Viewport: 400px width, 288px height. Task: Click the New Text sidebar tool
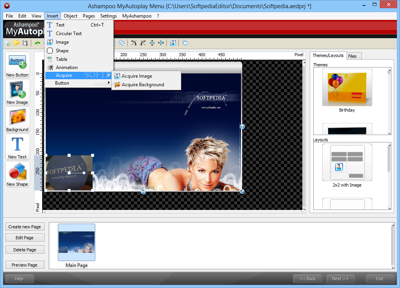click(17, 147)
